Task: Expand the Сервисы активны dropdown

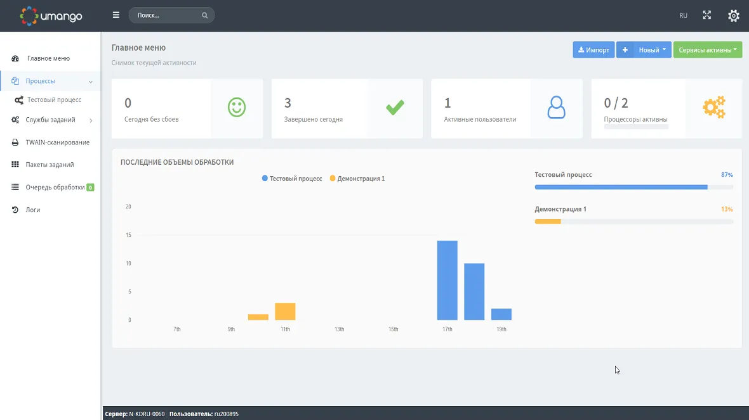Action: pos(707,50)
